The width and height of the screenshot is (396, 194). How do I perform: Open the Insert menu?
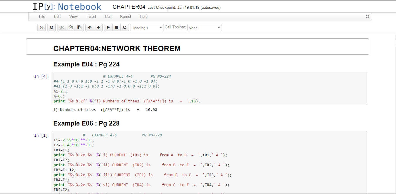[x=91, y=16]
